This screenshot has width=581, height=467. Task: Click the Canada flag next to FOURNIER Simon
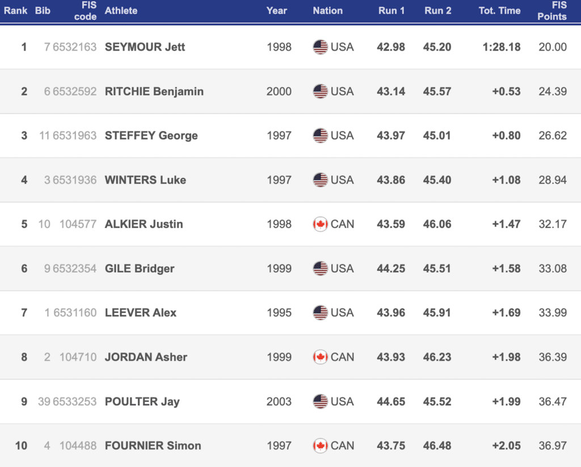tap(321, 445)
